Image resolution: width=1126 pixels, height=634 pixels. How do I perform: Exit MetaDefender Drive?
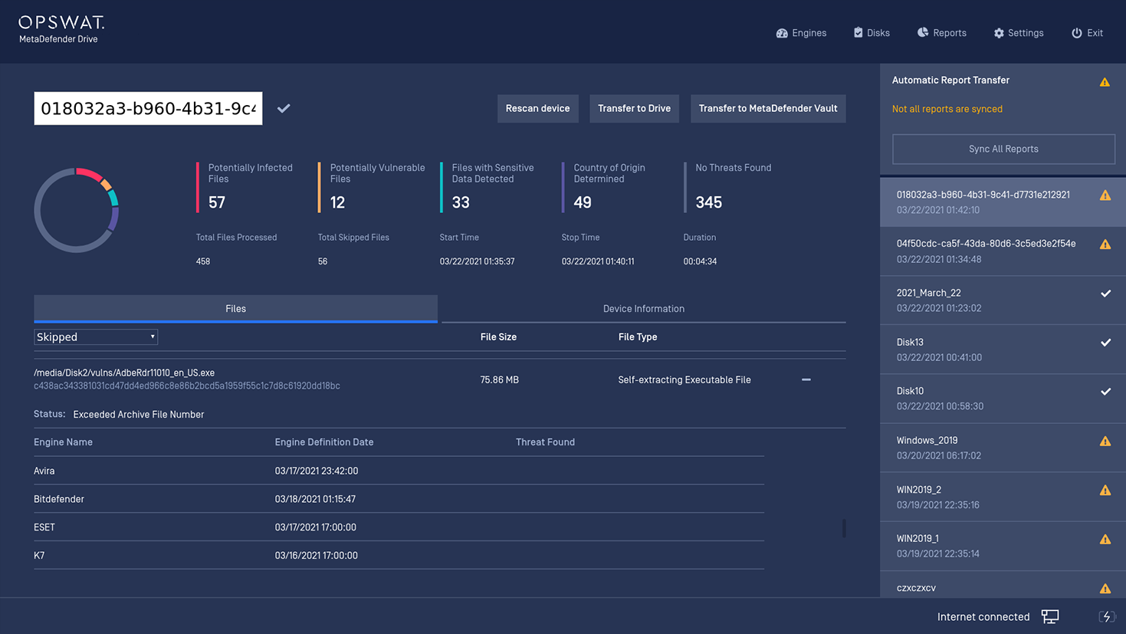[x=1087, y=33]
